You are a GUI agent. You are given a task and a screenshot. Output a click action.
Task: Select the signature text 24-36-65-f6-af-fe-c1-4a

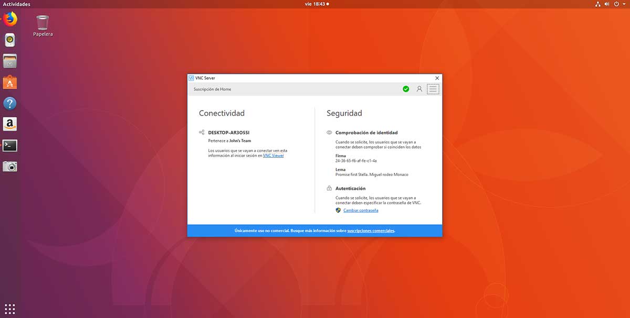click(x=356, y=161)
